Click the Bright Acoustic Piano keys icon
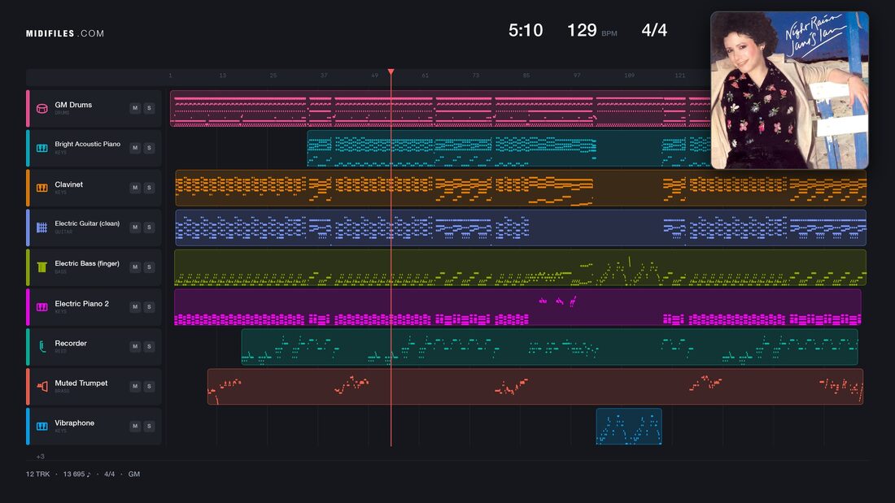 point(41,148)
